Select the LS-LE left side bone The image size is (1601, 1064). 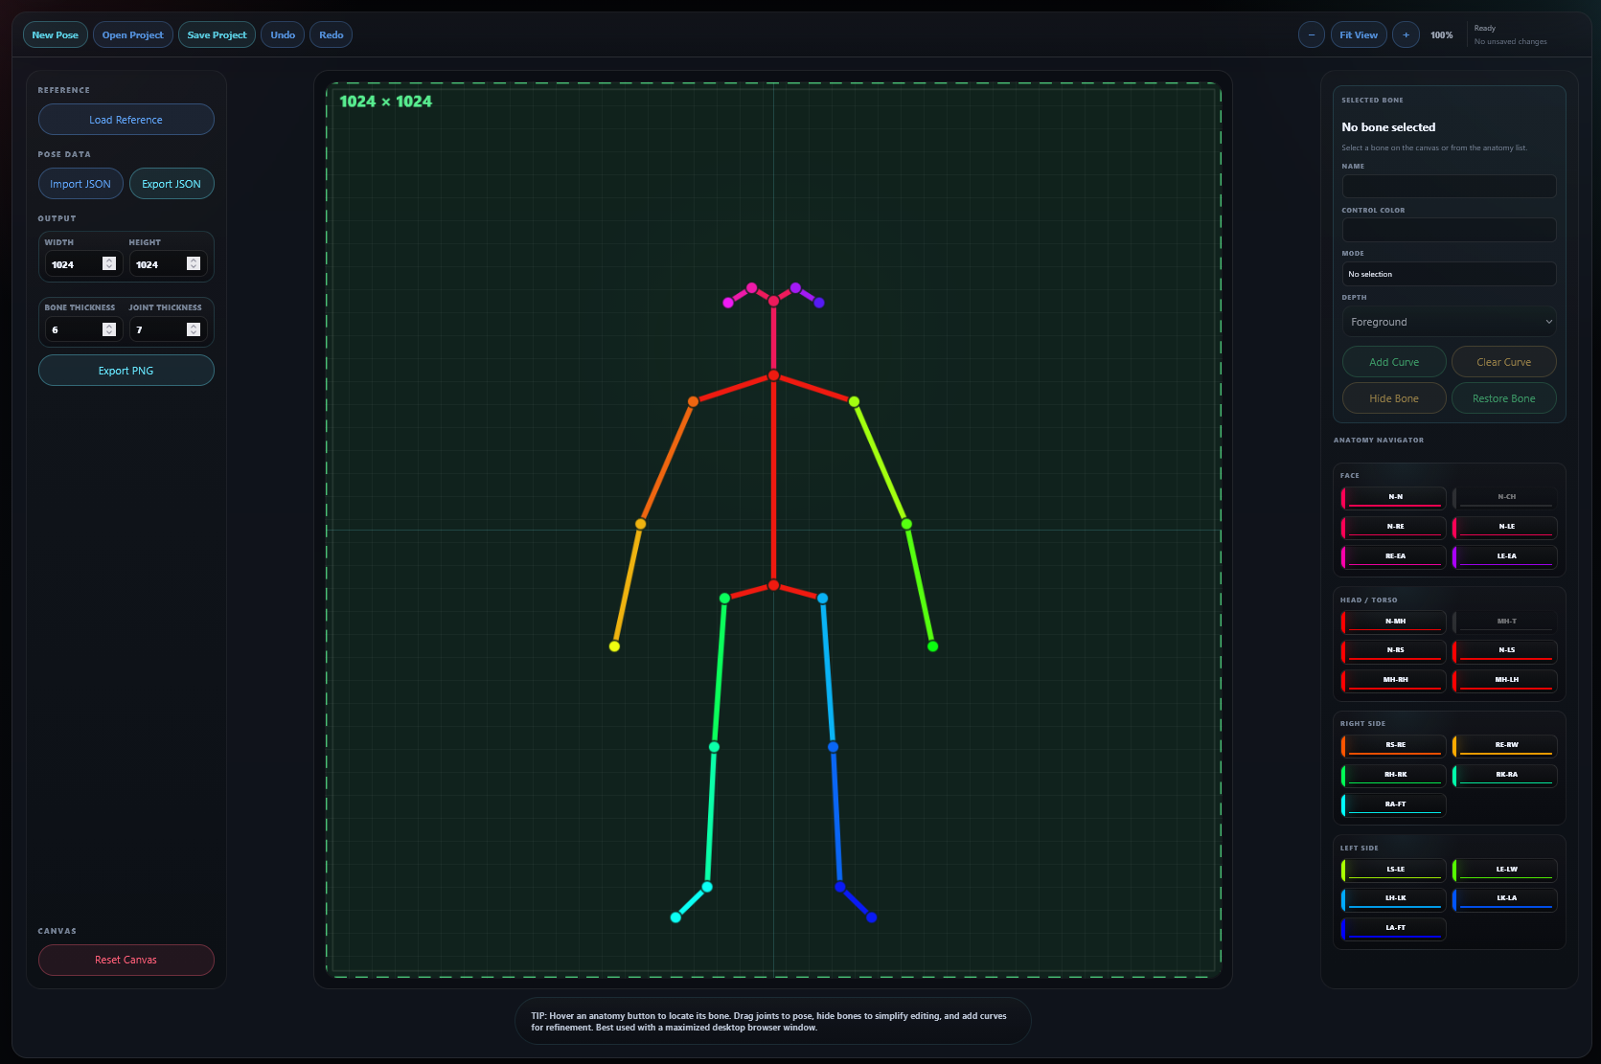[1394, 871]
